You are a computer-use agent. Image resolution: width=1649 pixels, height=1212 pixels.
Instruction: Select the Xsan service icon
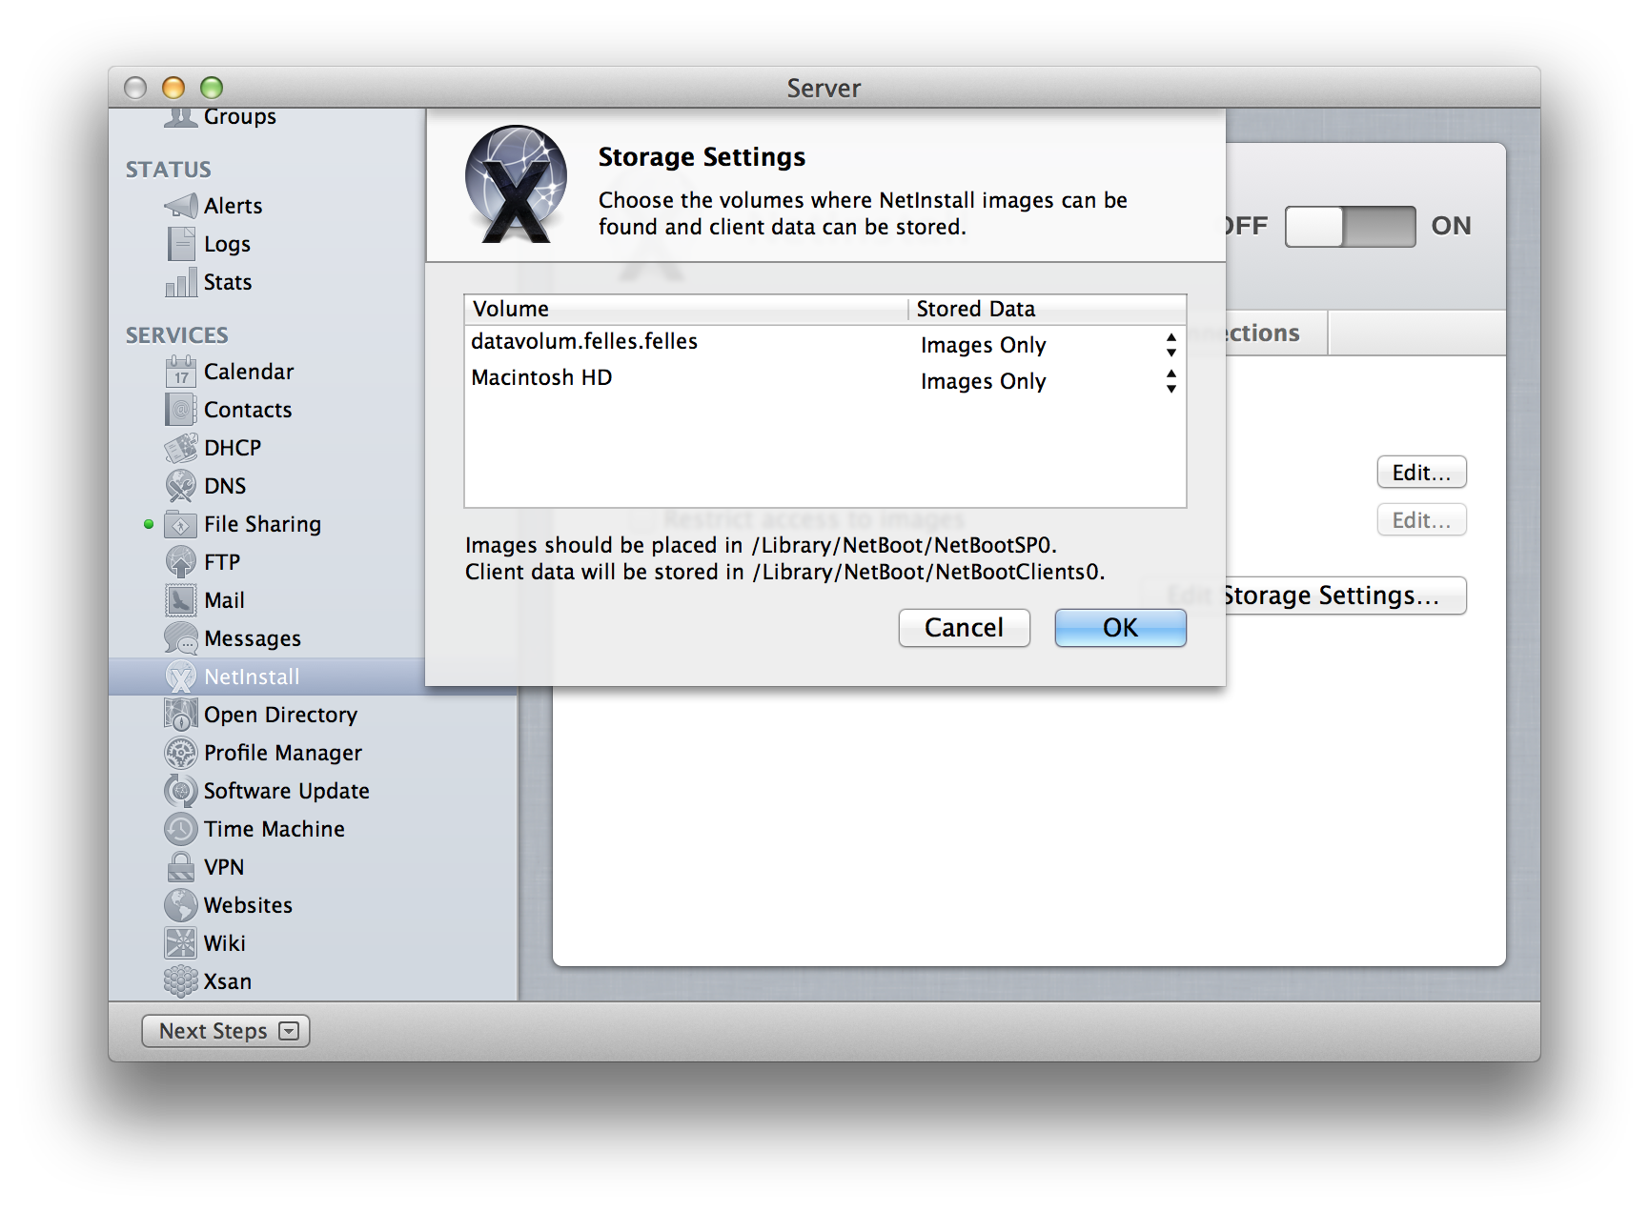coord(181,981)
